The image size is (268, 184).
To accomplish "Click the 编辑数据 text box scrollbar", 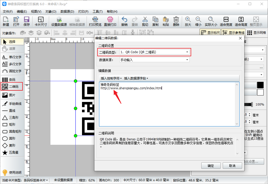I will [x=237, y=104].
